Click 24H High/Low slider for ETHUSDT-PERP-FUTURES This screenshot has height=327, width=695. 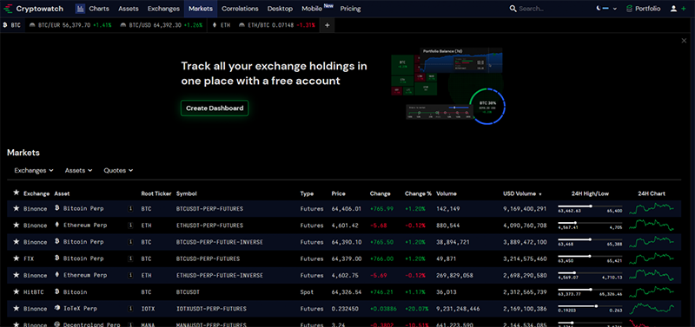[x=590, y=223]
